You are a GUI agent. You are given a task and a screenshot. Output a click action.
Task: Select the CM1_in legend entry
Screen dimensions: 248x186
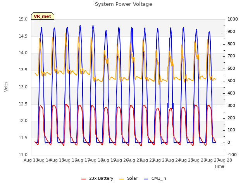pyautogui.click(x=155, y=178)
